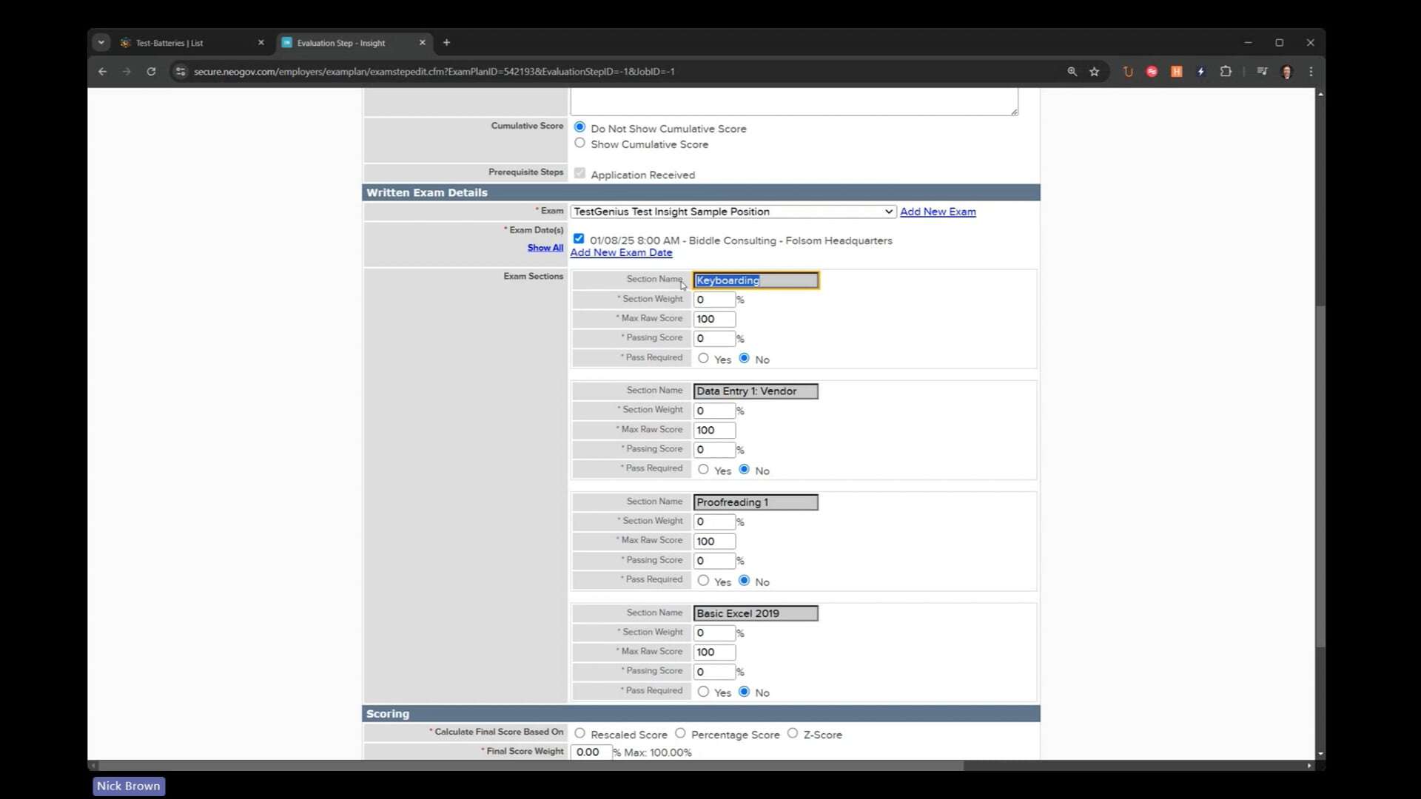Toggle 'Show Cumulative Score' radio button
Image resolution: width=1421 pixels, height=799 pixels.
580,144
